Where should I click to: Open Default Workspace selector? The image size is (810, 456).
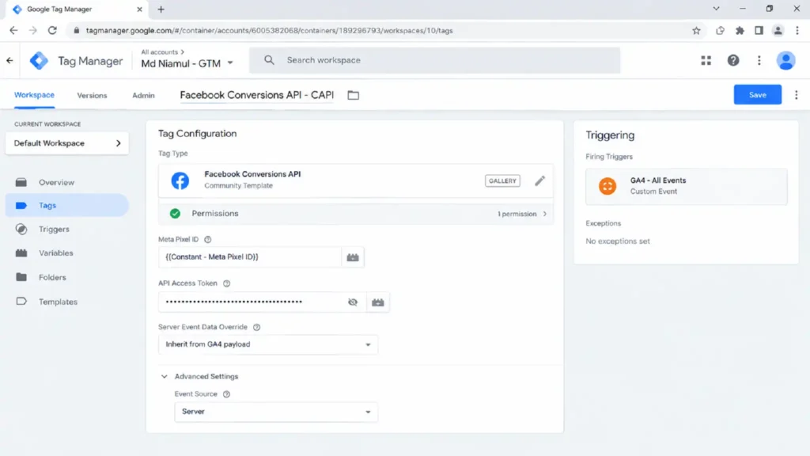pyautogui.click(x=67, y=143)
